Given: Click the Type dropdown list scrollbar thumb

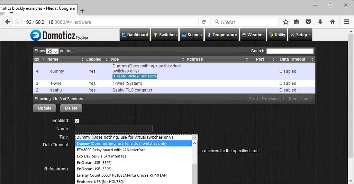Looking at the screenshot, I should [194, 173].
